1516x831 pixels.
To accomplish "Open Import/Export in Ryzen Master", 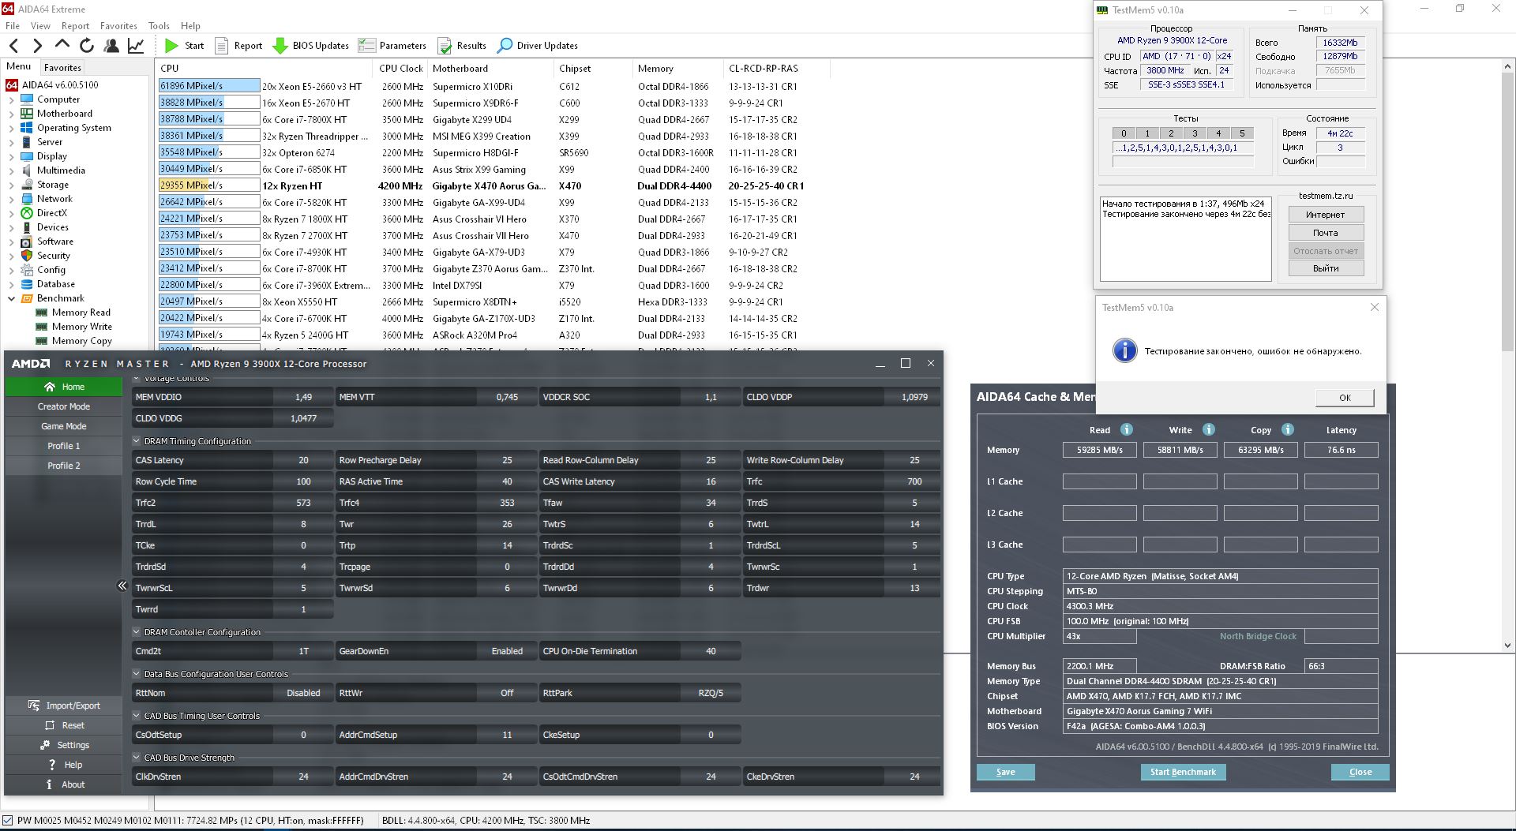I will click(64, 706).
